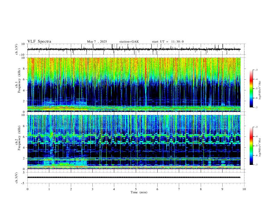Click the upper colorbar "log(PSD)(V²/Hz)" label

click(x=260, y=90)
